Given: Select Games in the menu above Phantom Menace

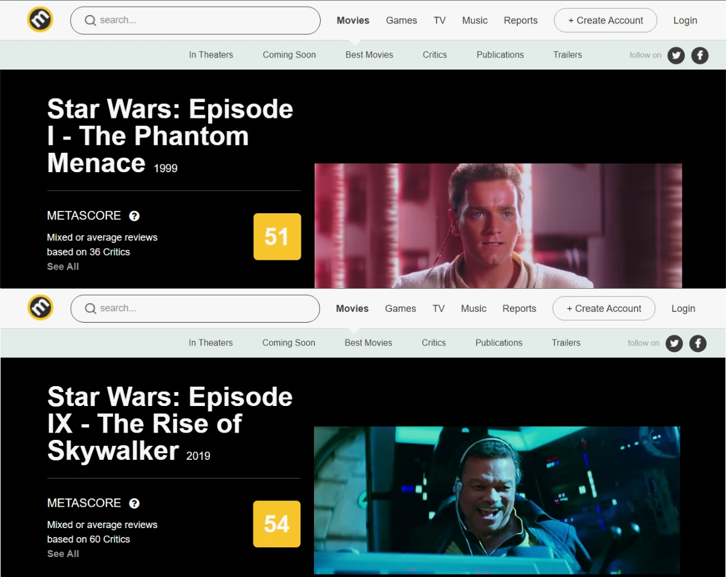Looking at the screenshot, I should point(402,21).
